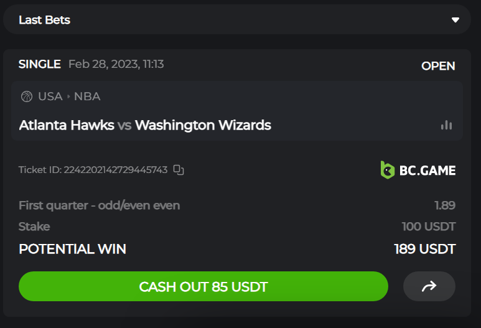Click the Last Bets header label

click(x=44, y=20)
